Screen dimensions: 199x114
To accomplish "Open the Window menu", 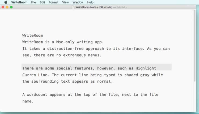I will [x=78, y=2].
